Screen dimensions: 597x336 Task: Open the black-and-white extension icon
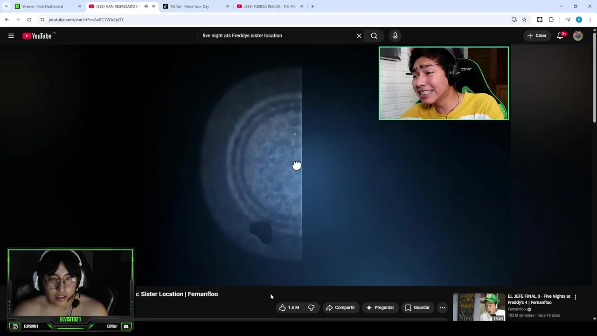coord(540,20)
